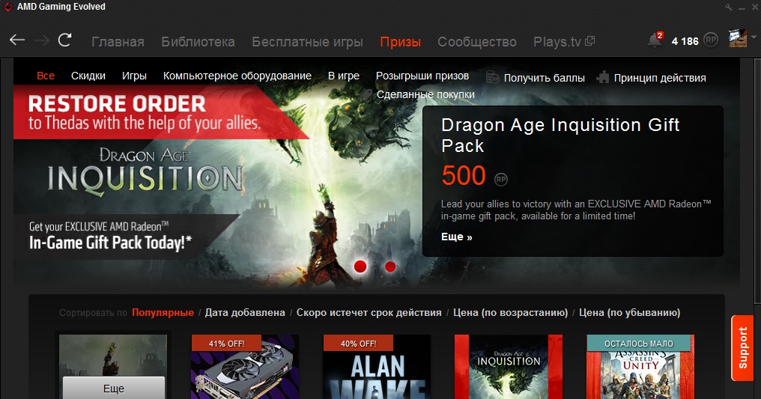This screenshot has height=399, width=761.
Task: Click the puzzle icon beside Принцип действия
Action: [x=603, y=77]
